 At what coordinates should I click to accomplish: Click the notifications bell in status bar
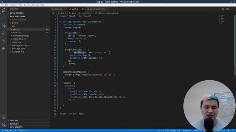click(x=233, y=131)
